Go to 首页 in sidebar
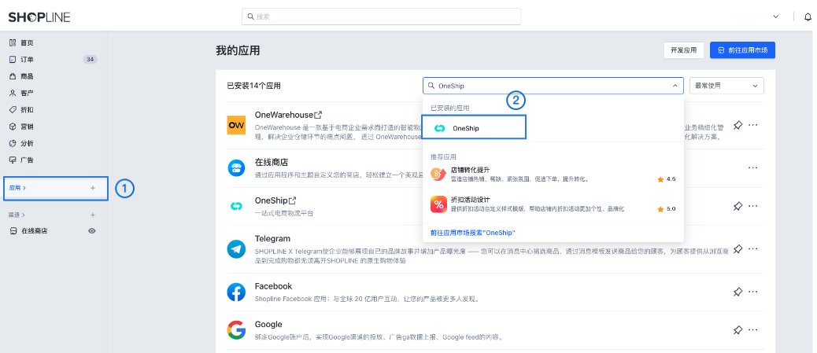The width and height of the screenshot is (817, 353). [x=27, y=42]
